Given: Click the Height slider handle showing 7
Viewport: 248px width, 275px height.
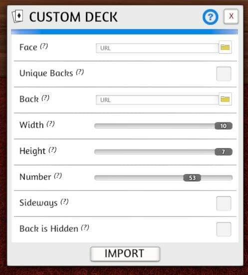Looking at the screenshot, I should point(224,151).
